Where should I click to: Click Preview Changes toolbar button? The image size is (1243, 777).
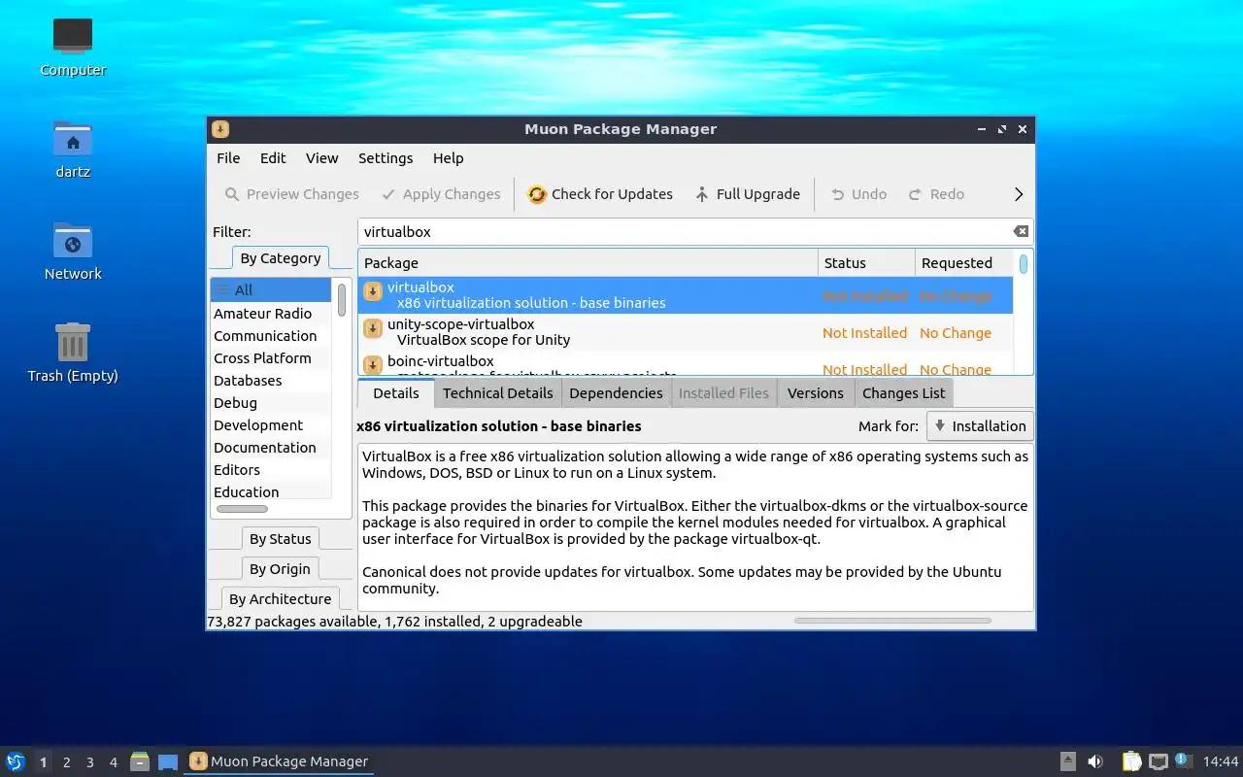291,194
